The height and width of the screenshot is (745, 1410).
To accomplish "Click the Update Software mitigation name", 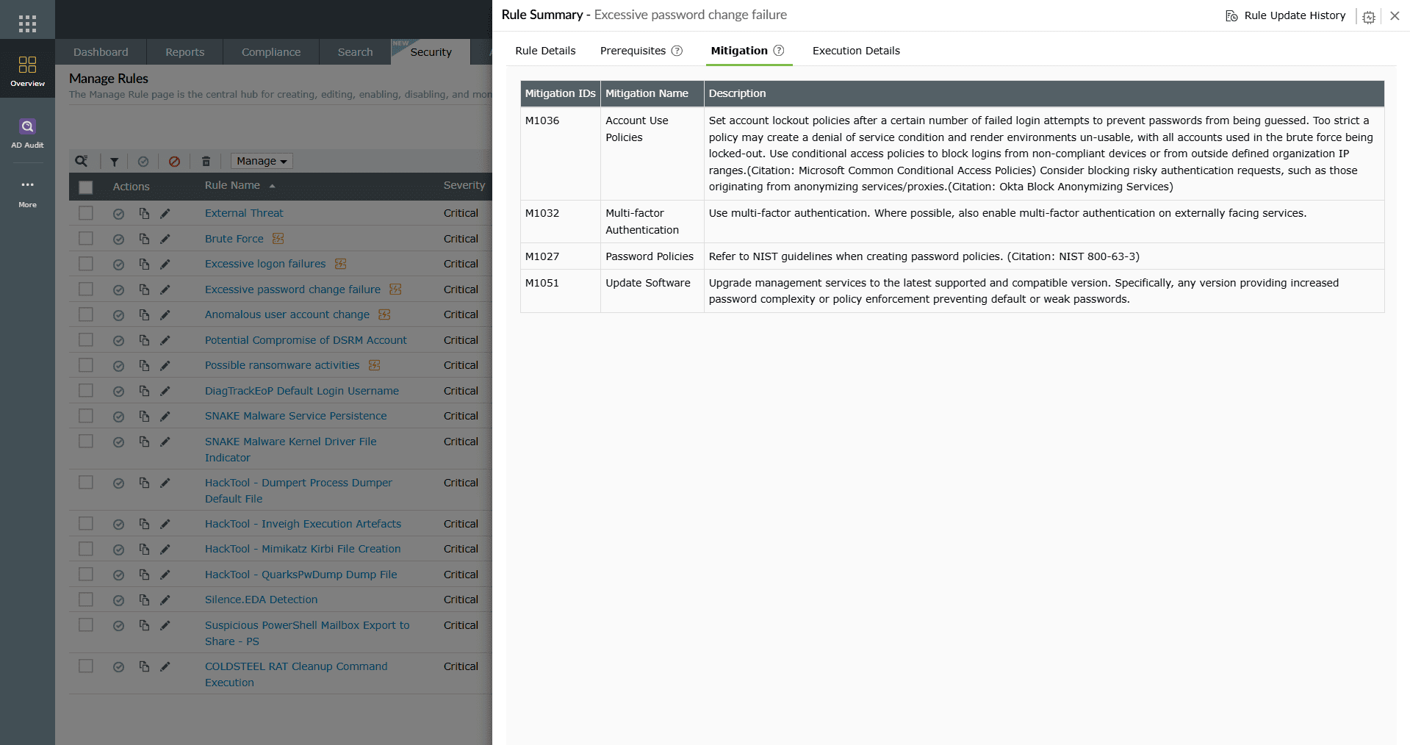I will click(x=648, y=283).
